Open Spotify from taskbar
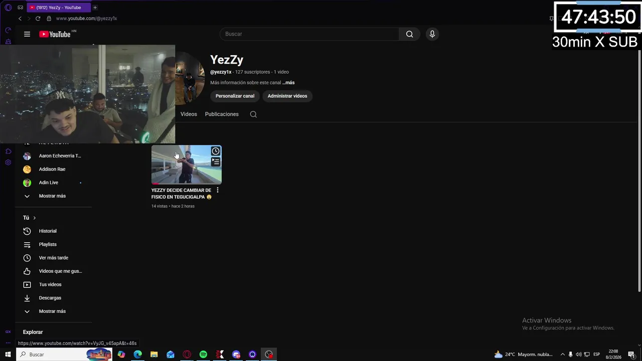Screen dimensions: 642x361 pos(203,354)
